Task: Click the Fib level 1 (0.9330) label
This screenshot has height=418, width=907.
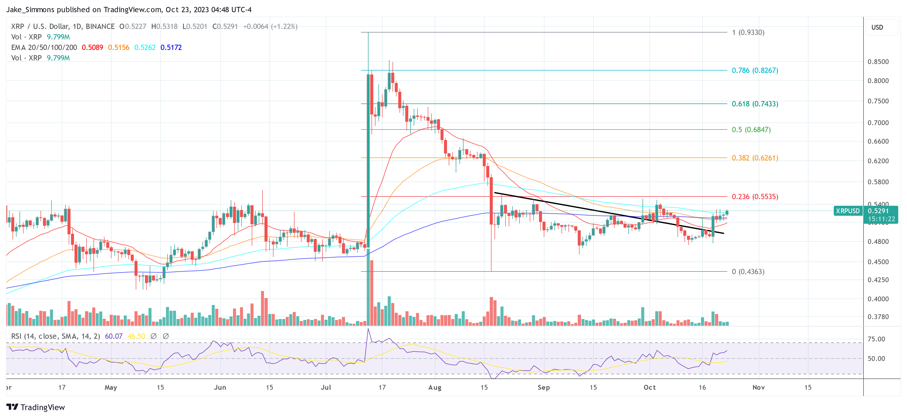Action: [x=748, y=32]
